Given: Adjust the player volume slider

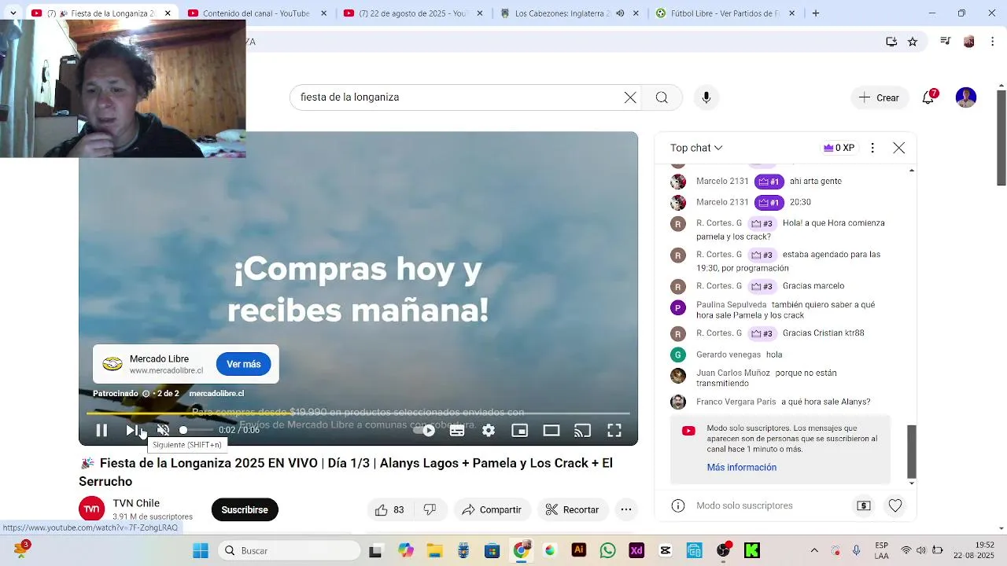Looking at the screenshot, I should tap(196, 430).
